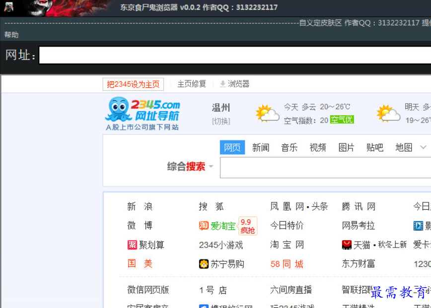Click the blue film icon in 微博 row
The width and height of the screenshot is (431, 308).
click(x=418, y=226)
